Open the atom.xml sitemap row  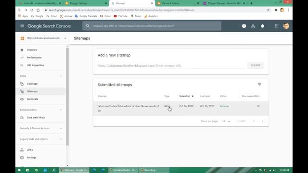pyautogui.click(x=181, y=109)
